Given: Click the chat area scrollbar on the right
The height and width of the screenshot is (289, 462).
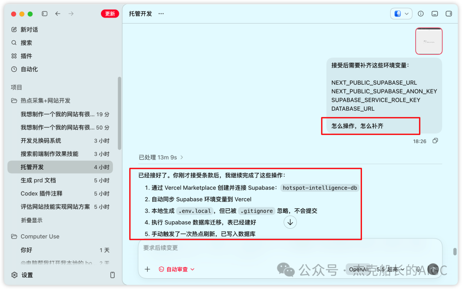Looking at the screenshot, I should click(455, 251).
